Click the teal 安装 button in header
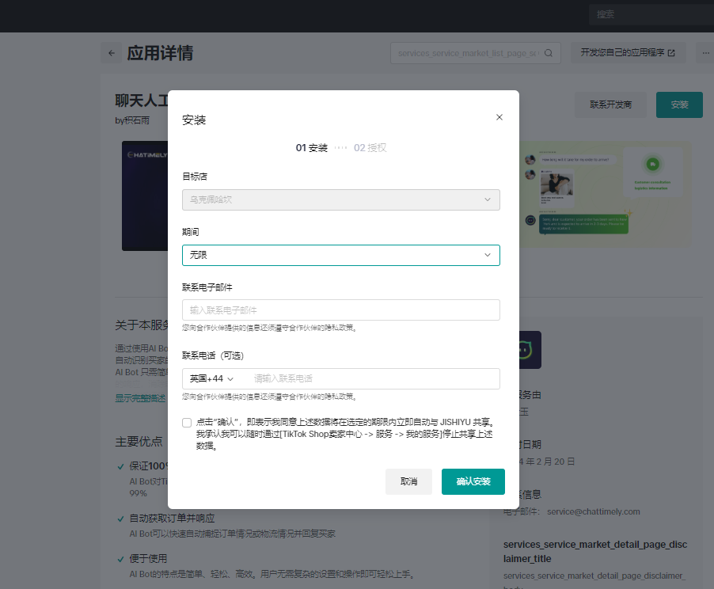714x589 pixels. click(x=678, y=104)
